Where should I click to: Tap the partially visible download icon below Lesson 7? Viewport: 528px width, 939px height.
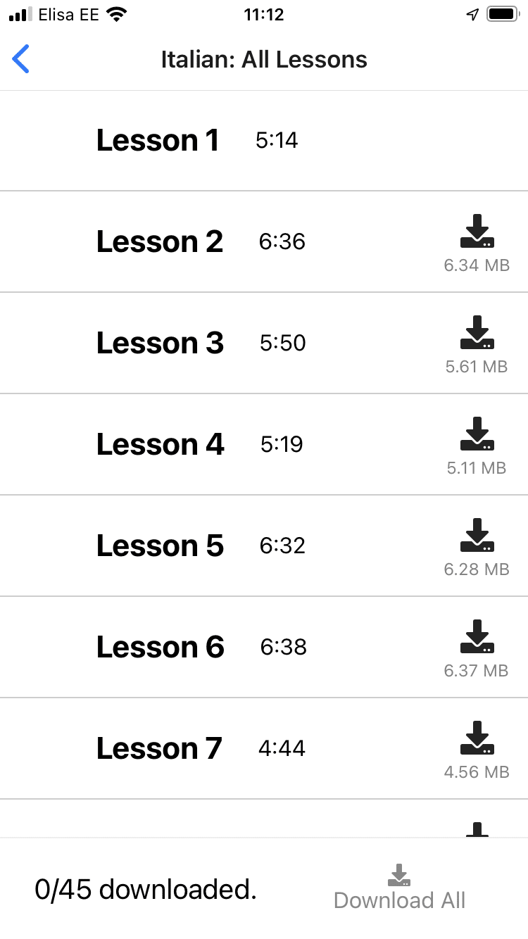tap(477, 829)
